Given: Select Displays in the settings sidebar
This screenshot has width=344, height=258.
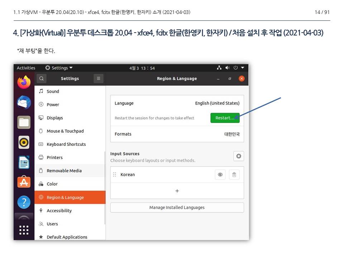Looking at the screenshot, I should point(70,118).
